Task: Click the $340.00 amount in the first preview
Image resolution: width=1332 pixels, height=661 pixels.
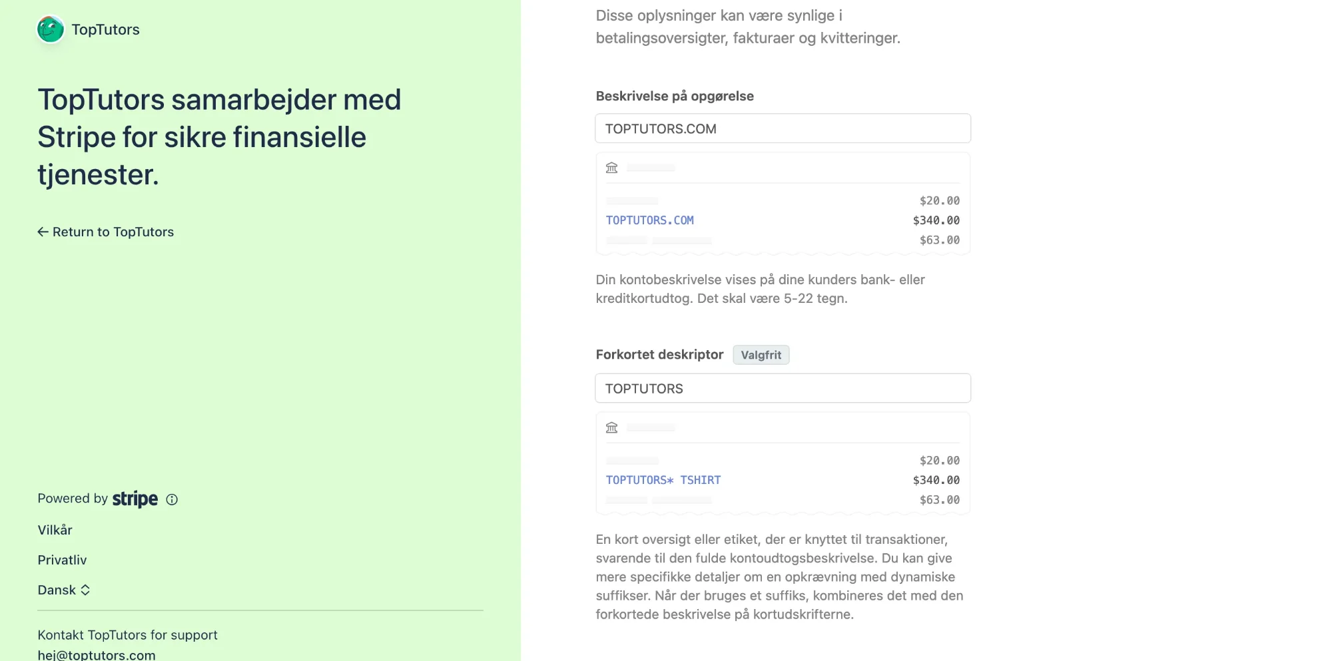Action: [x=936, y=220]
